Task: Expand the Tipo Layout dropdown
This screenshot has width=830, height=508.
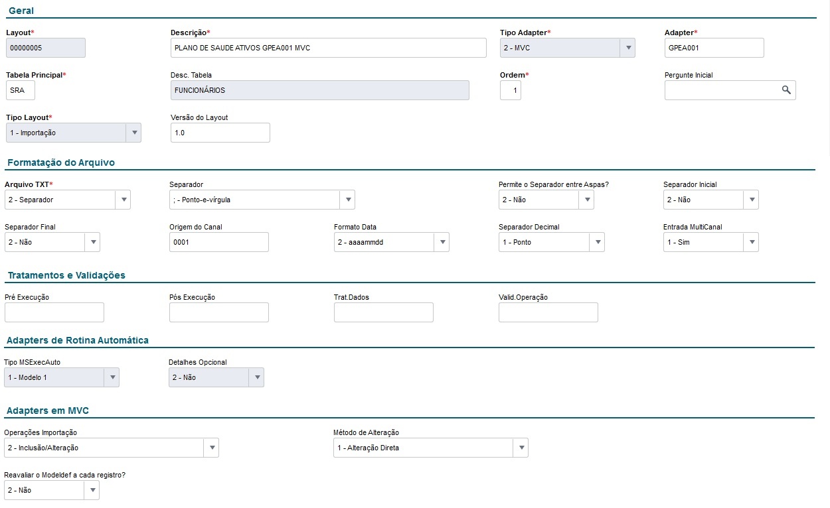Action: [x=133, y=133]
